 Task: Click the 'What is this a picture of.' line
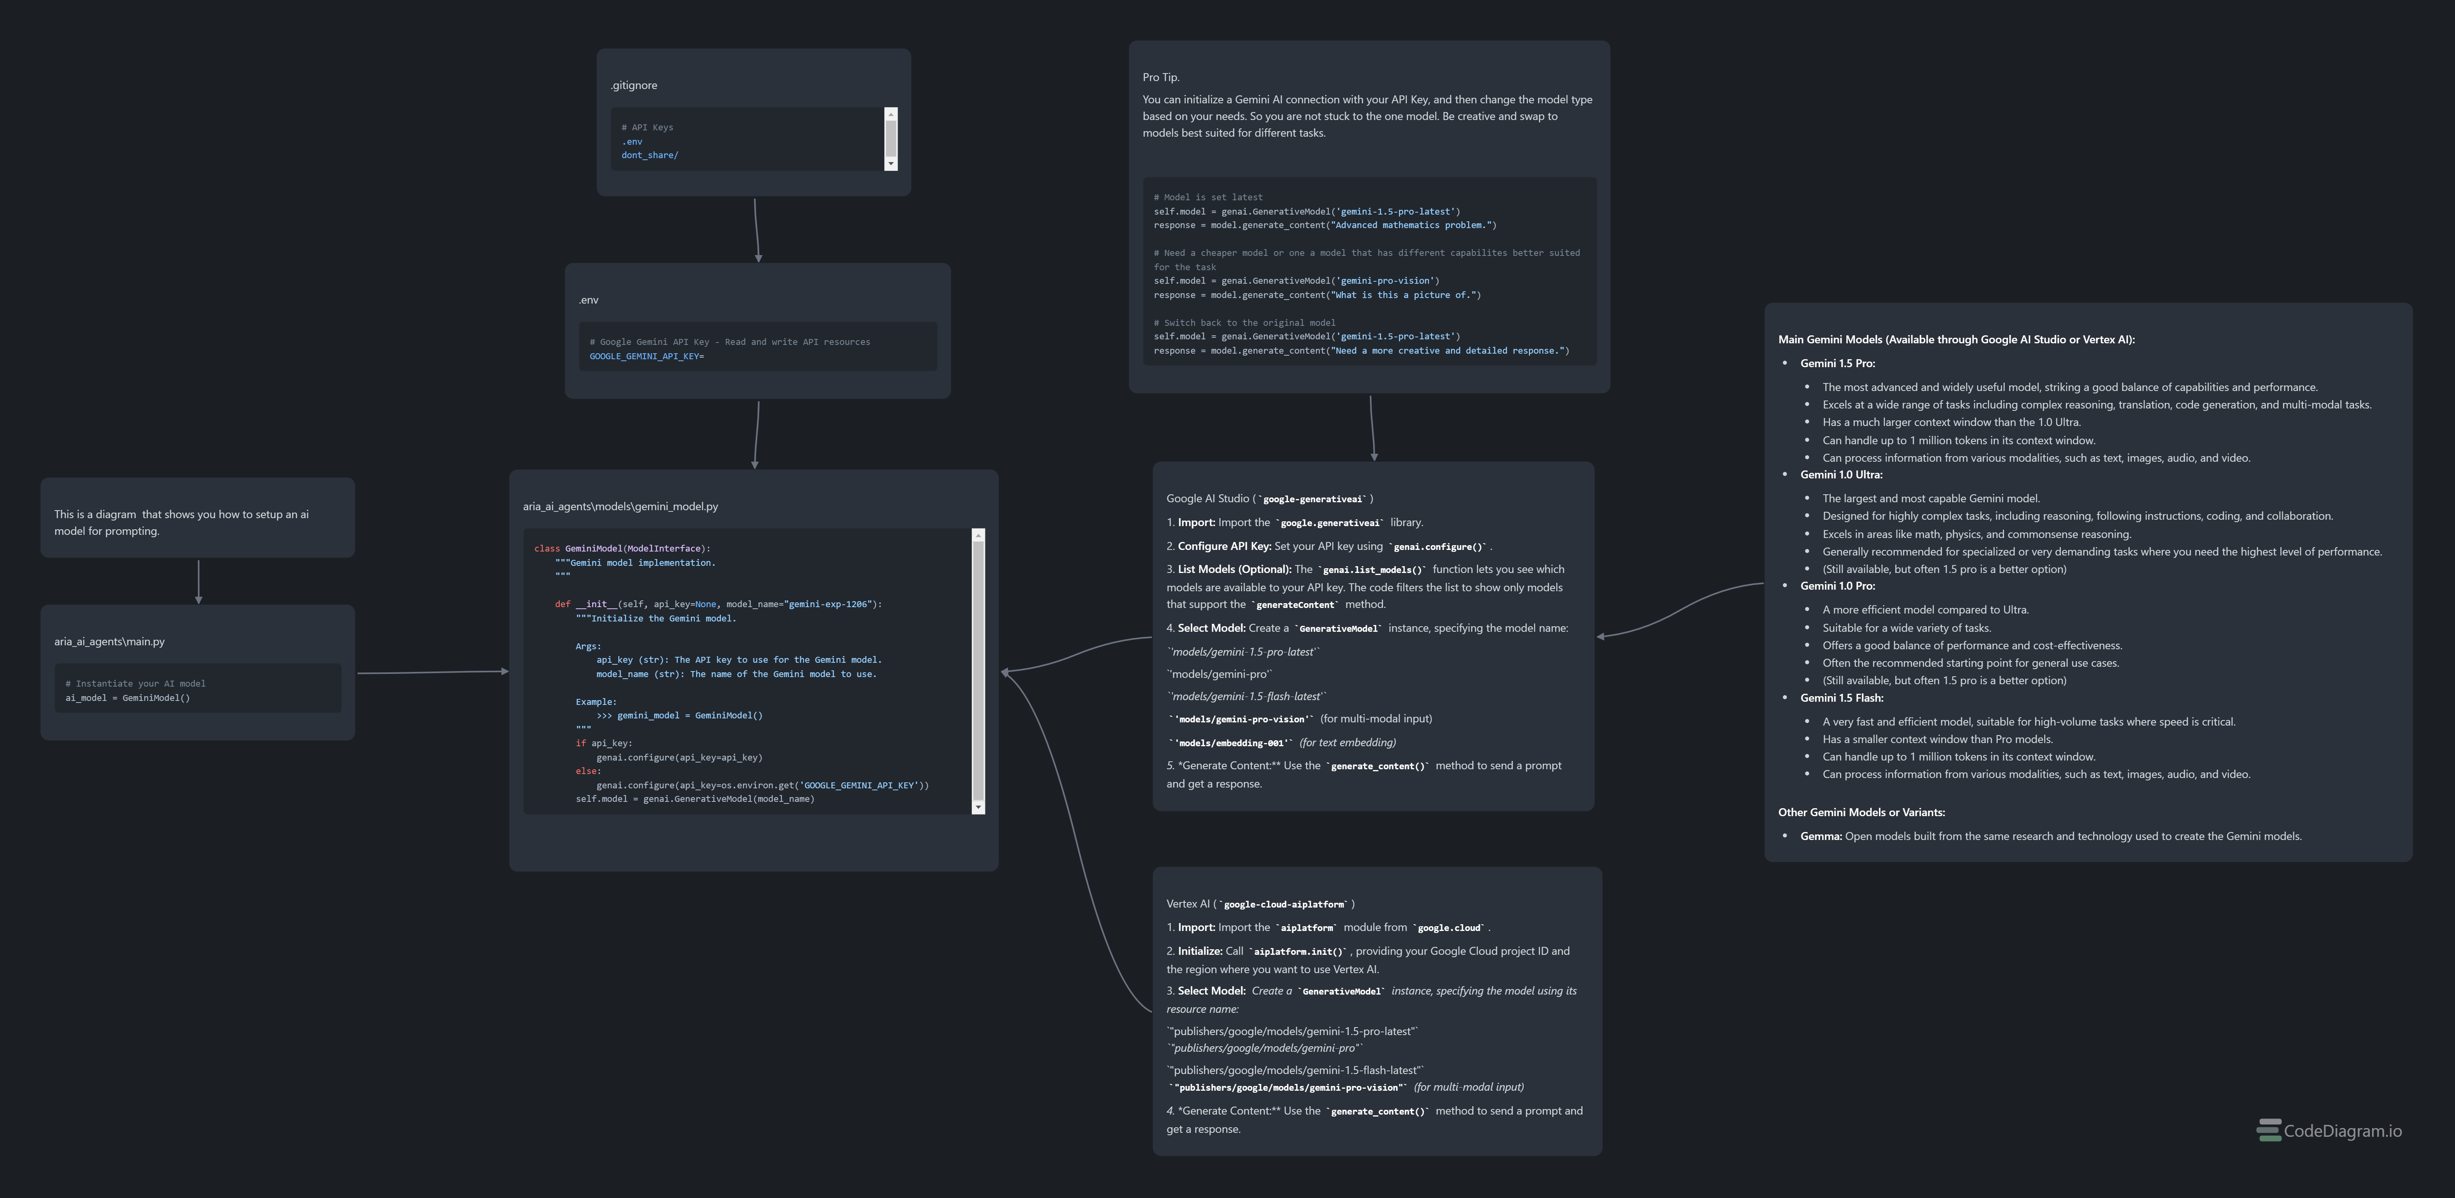pos(1317,296)
